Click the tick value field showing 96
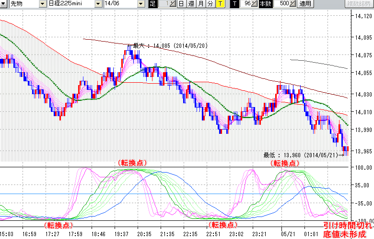Viewport: 374px width, 239px height. (x=246, y=4)
